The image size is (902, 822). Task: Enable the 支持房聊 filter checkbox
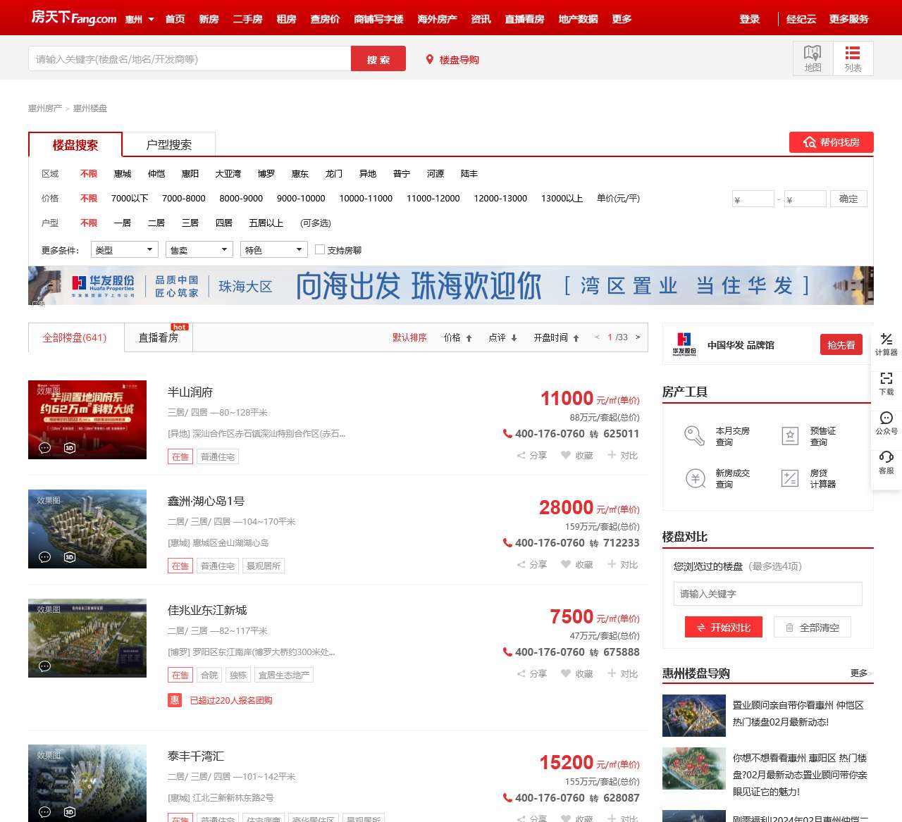point(321,249)
